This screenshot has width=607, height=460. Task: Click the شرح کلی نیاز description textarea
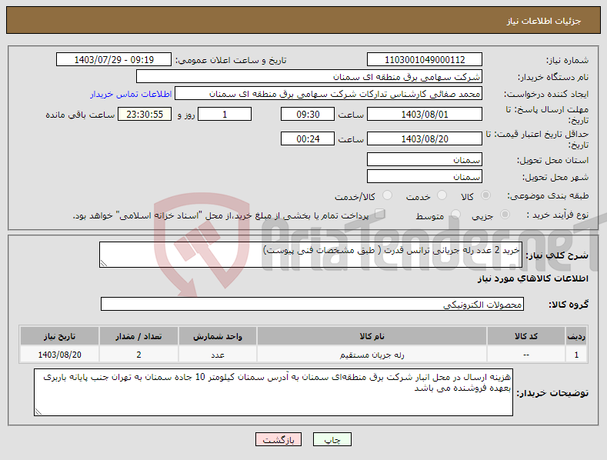point(311,255)
